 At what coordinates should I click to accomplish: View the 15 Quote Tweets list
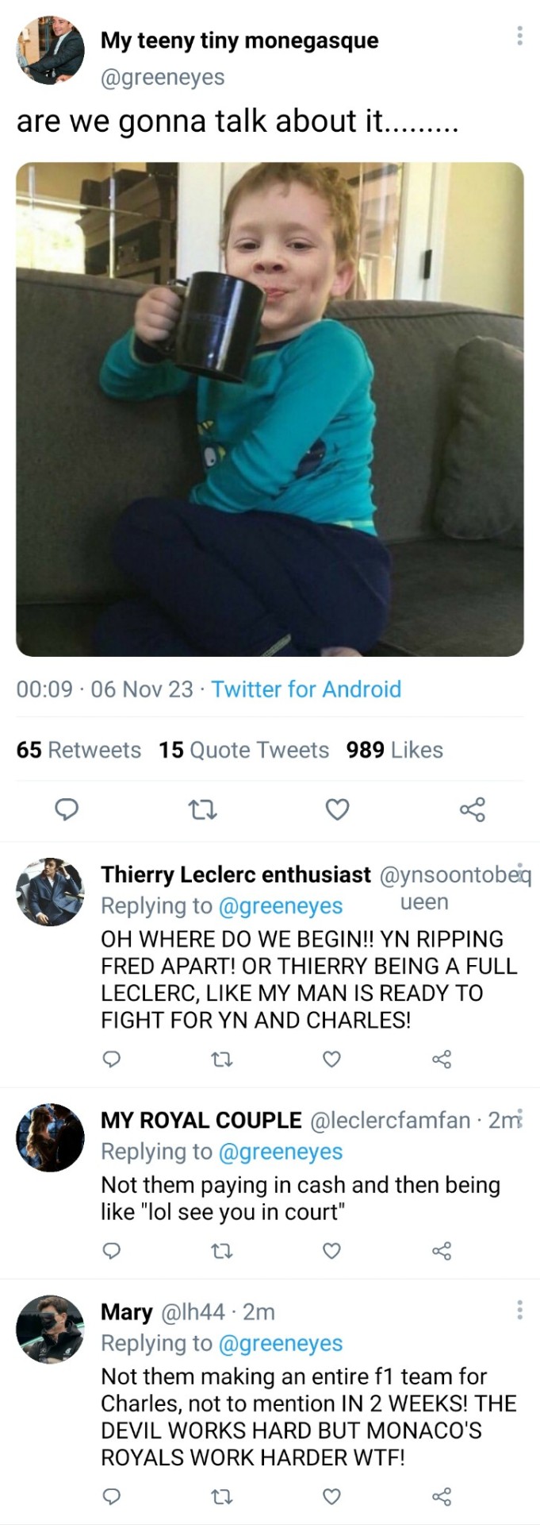(x=243, y=750)
